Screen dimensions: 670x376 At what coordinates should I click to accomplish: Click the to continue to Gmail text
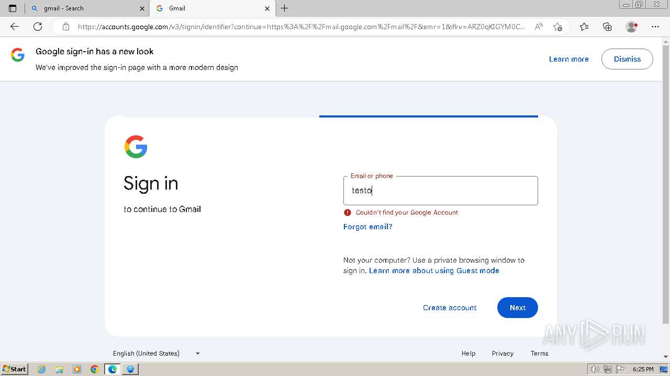162,209
